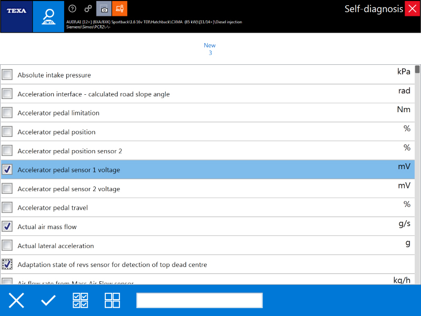Viewport: 421px width, 316px height.
Task: Click the parameter list vertical scrollbar
Action: coord(417,175)
